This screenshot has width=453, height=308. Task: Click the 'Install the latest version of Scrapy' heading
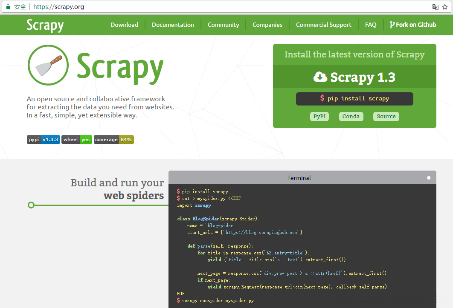(x=354, y=54)
